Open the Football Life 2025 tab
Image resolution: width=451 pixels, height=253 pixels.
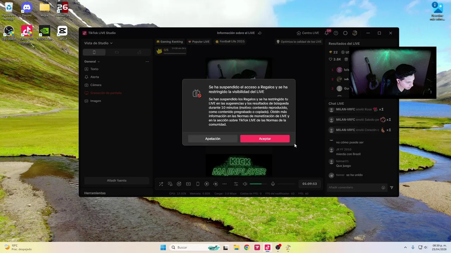[230, 41]
